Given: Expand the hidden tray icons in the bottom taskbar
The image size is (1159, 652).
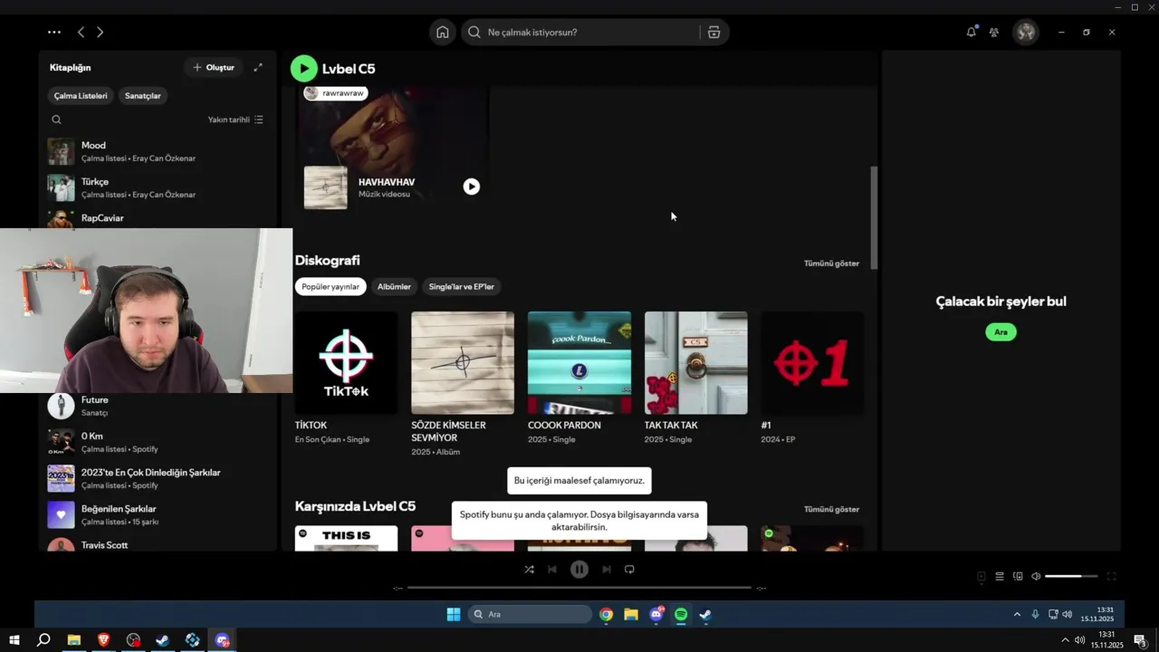Looking at the screenshot, I should point(1065,640).
